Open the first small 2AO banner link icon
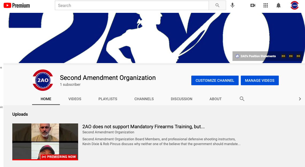305x167 pixels. coord(283,56)
